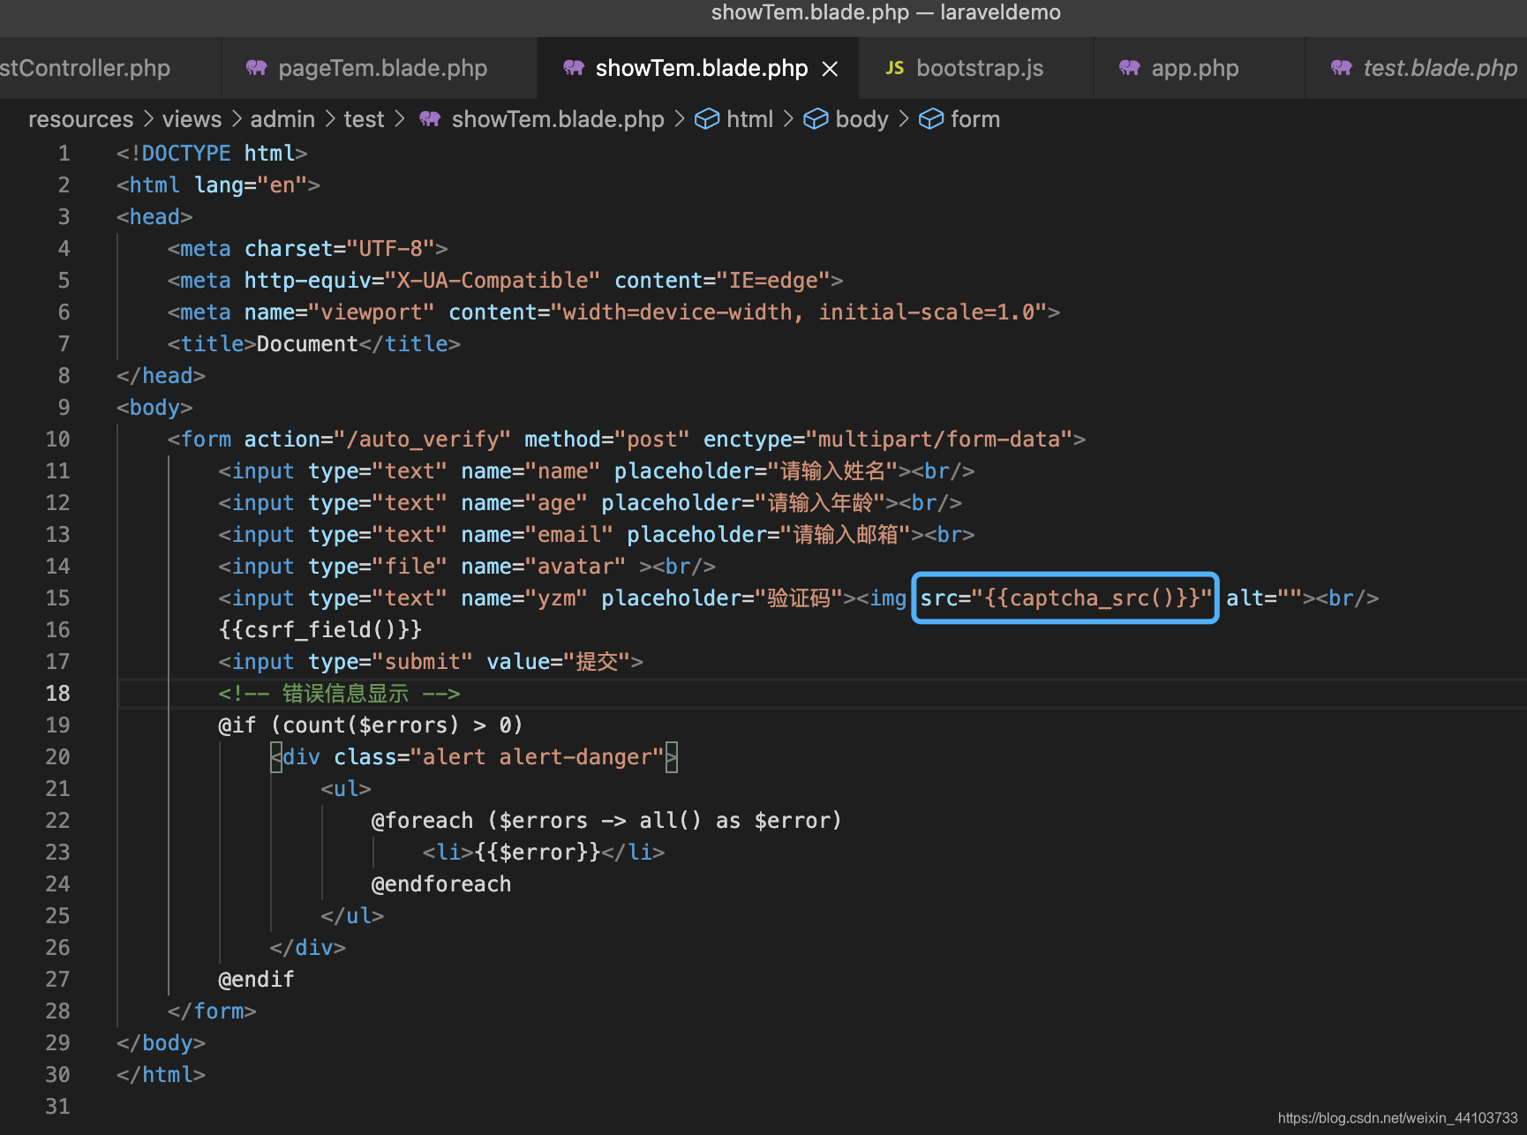
Task: Click the @foreach directive on line 22
Action: point(606,821)
